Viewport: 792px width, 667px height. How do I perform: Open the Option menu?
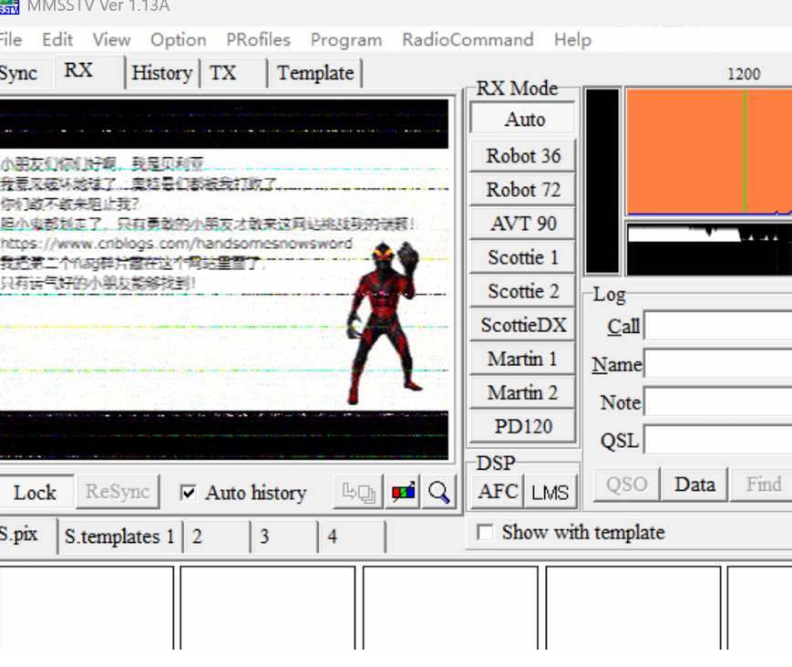[179, 39]
